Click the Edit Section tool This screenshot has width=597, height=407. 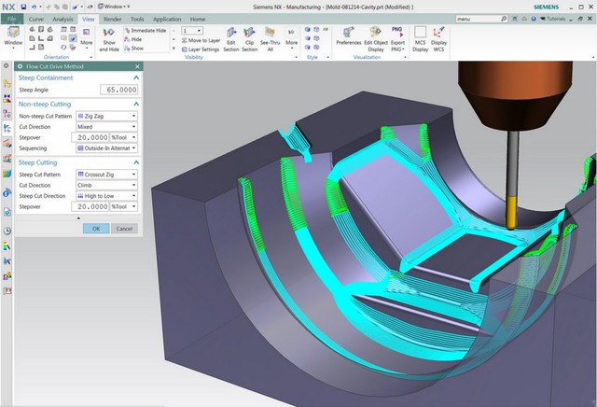coord(230,39)
